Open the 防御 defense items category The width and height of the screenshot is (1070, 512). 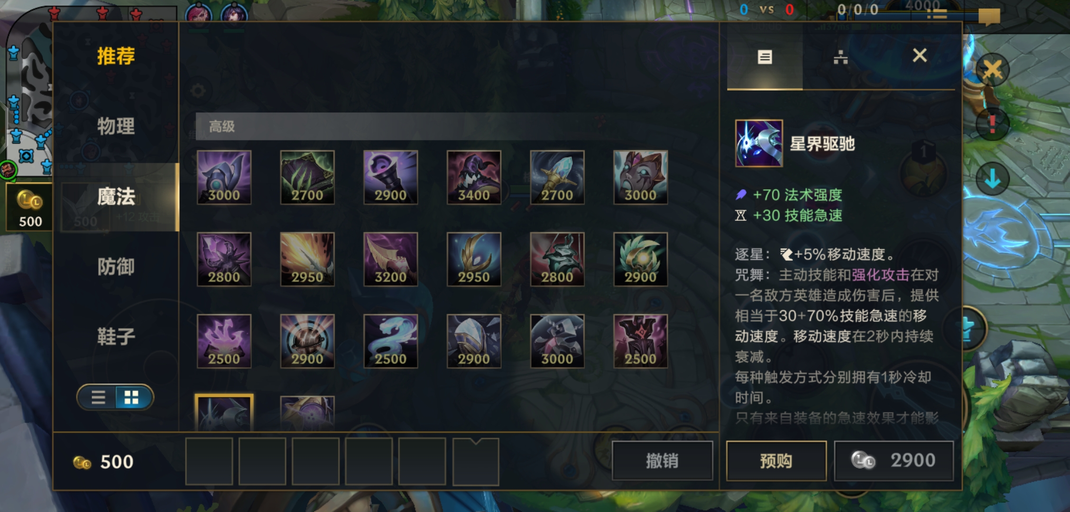[x=116, y=266]
